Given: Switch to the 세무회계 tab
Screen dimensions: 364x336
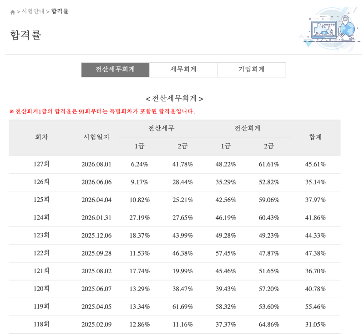Looking at the screenshot, I should click(x=183, y=70).
